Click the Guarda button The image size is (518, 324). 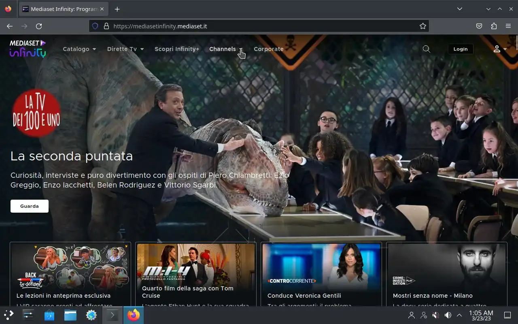coord(30,206)
